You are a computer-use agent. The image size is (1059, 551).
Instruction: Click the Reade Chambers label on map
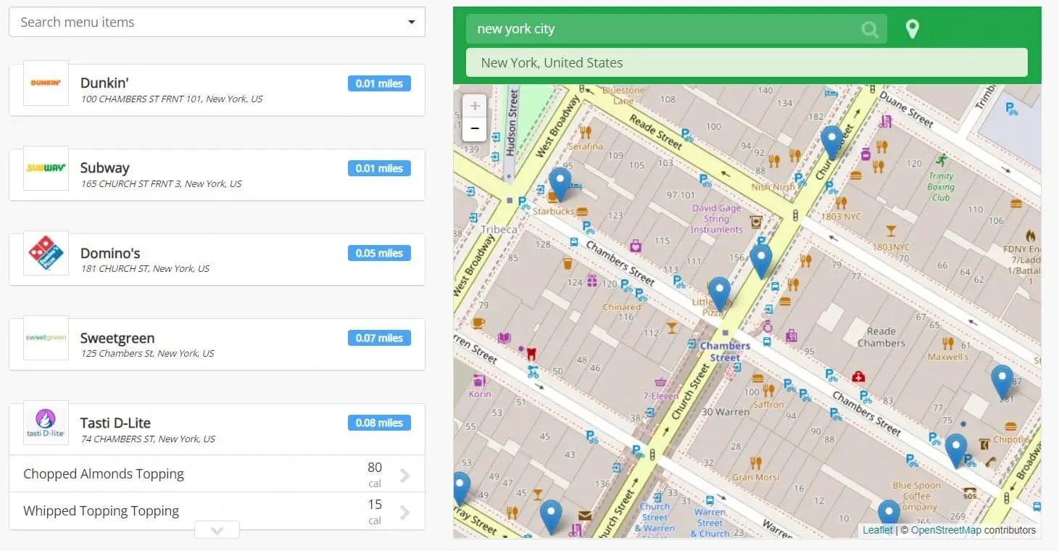point(881,337)
